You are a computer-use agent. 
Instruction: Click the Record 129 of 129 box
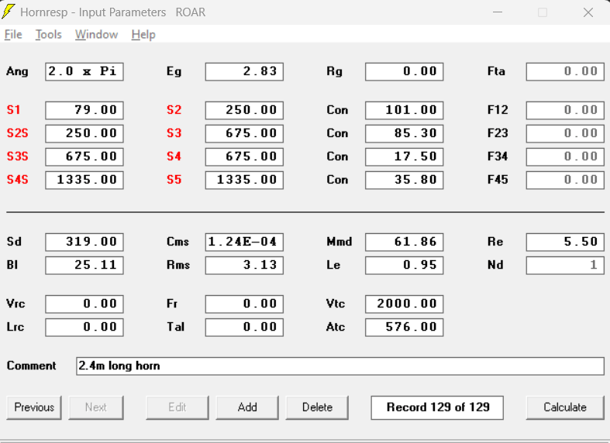(x=437, y=407)
